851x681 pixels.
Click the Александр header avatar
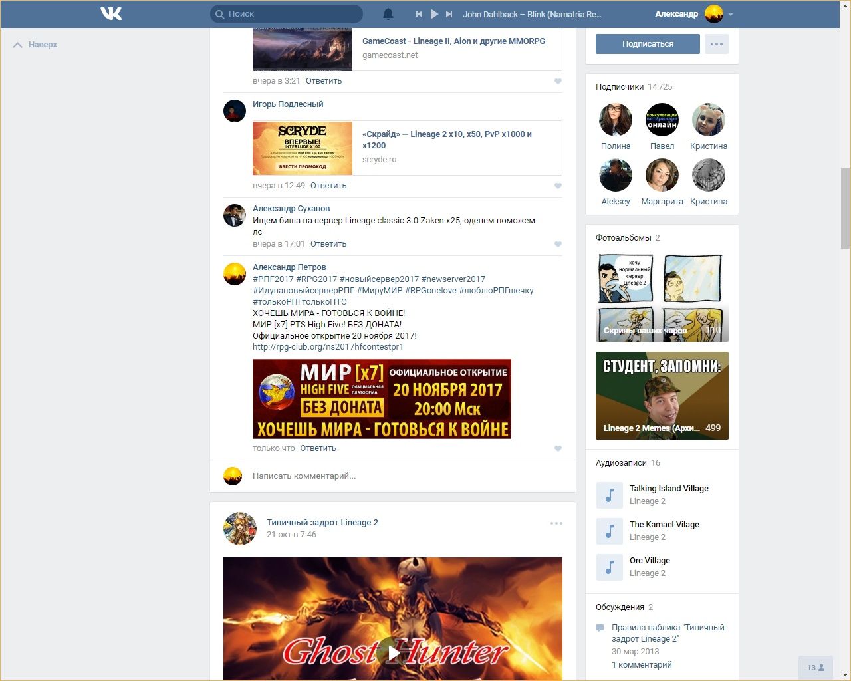(x=714, y=14)
